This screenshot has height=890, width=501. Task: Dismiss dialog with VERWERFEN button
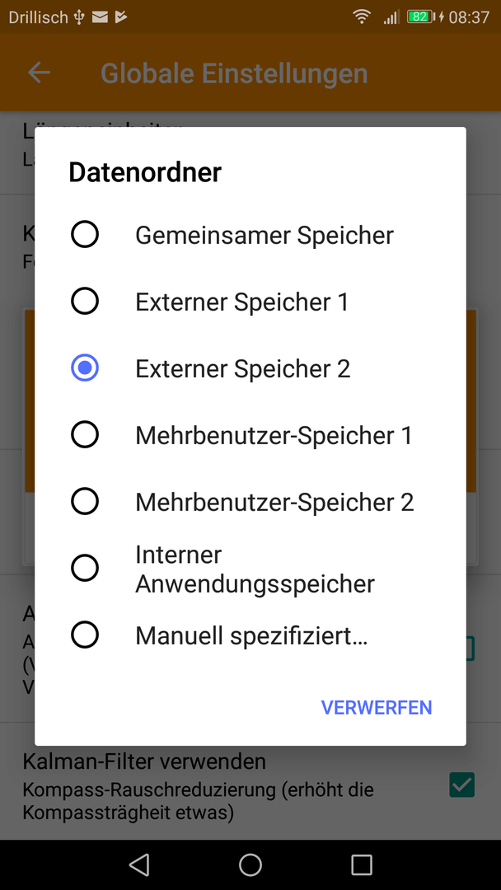[377, 707]
